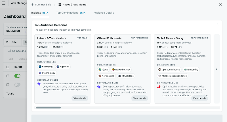The image size is (227, 122).
Task: View details for Leisure & Tech Idealists
Action: click(80, 98)
